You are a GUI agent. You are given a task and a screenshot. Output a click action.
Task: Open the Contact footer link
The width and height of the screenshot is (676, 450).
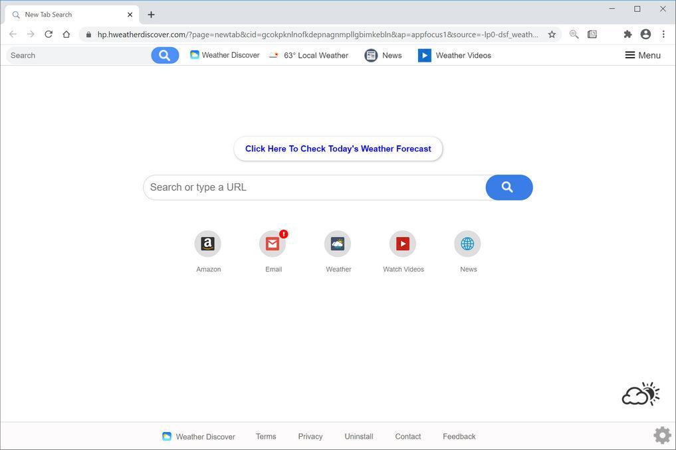pyautogui.click(x=408, y=437)
